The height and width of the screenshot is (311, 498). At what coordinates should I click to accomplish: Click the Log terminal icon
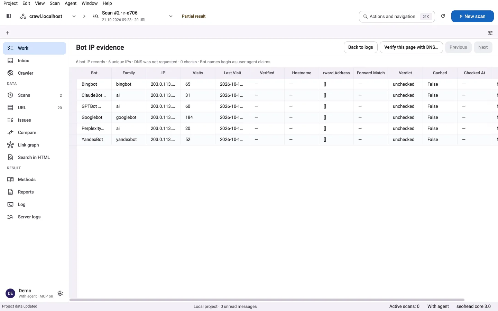pyautogui.click(x=10, y=204)
